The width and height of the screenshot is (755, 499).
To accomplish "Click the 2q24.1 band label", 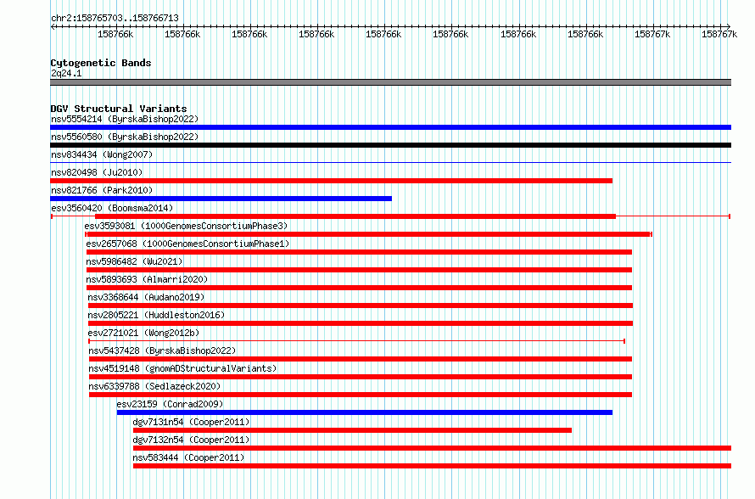I will tap(66, 73).
